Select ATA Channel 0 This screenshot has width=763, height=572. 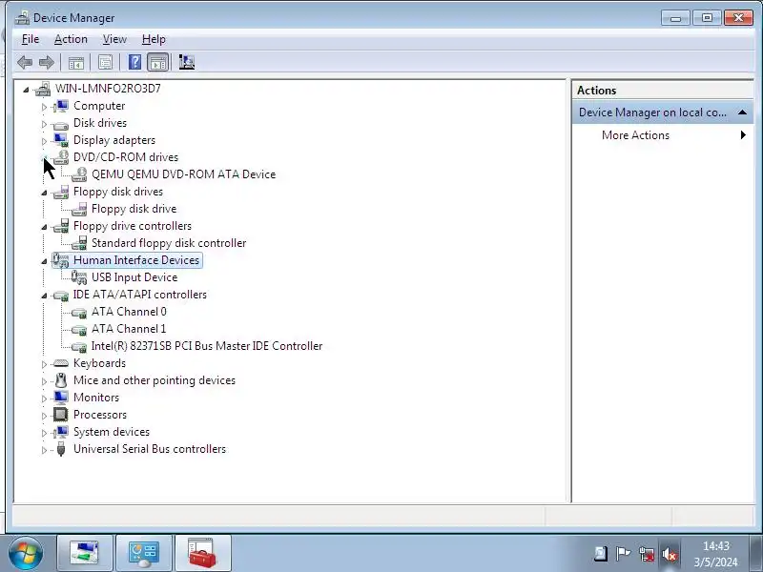click(x=129, y=312)
